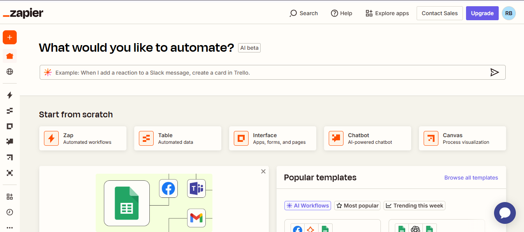The image size is (524, 232).
Task: Open Zap History clock icon in sidebar
Action: pyautogui.click(x=10, y=212)
